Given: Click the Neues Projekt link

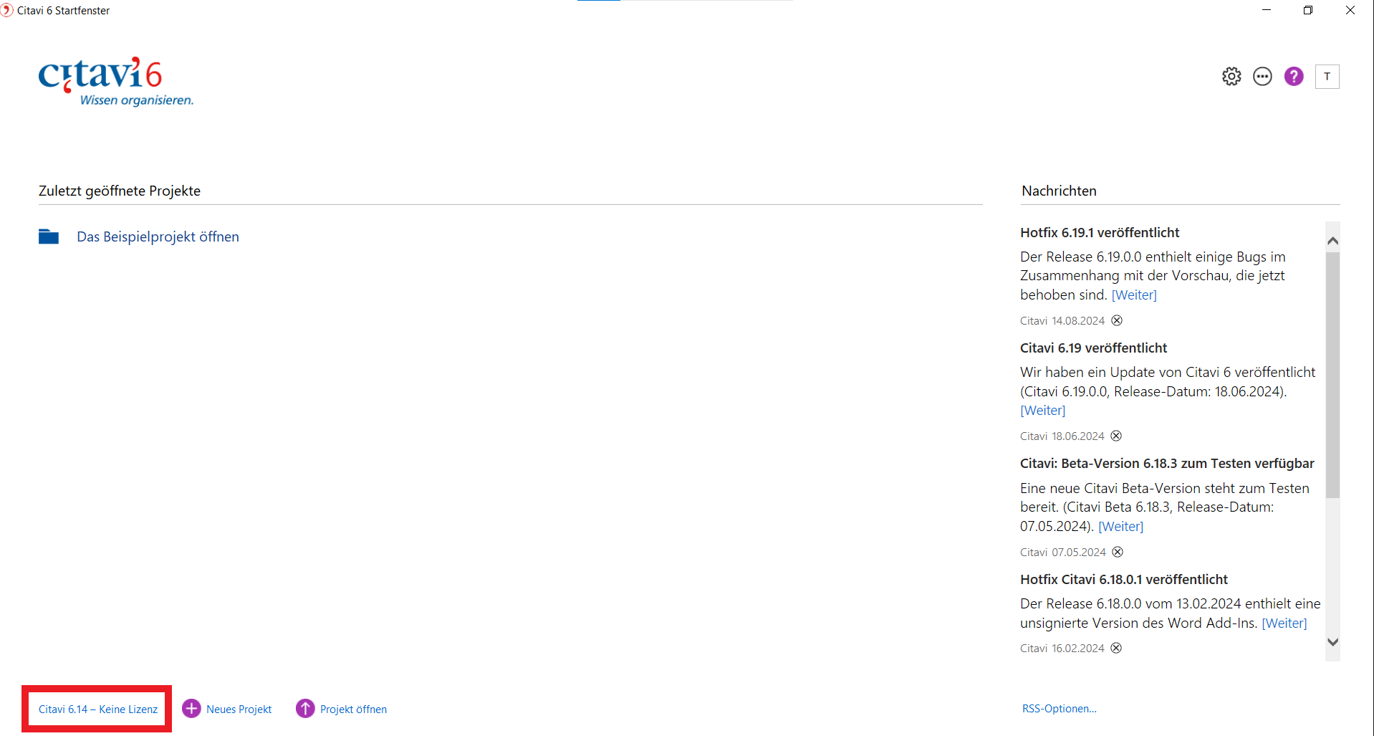Looking at the screenshot, I should coord(239,709).
